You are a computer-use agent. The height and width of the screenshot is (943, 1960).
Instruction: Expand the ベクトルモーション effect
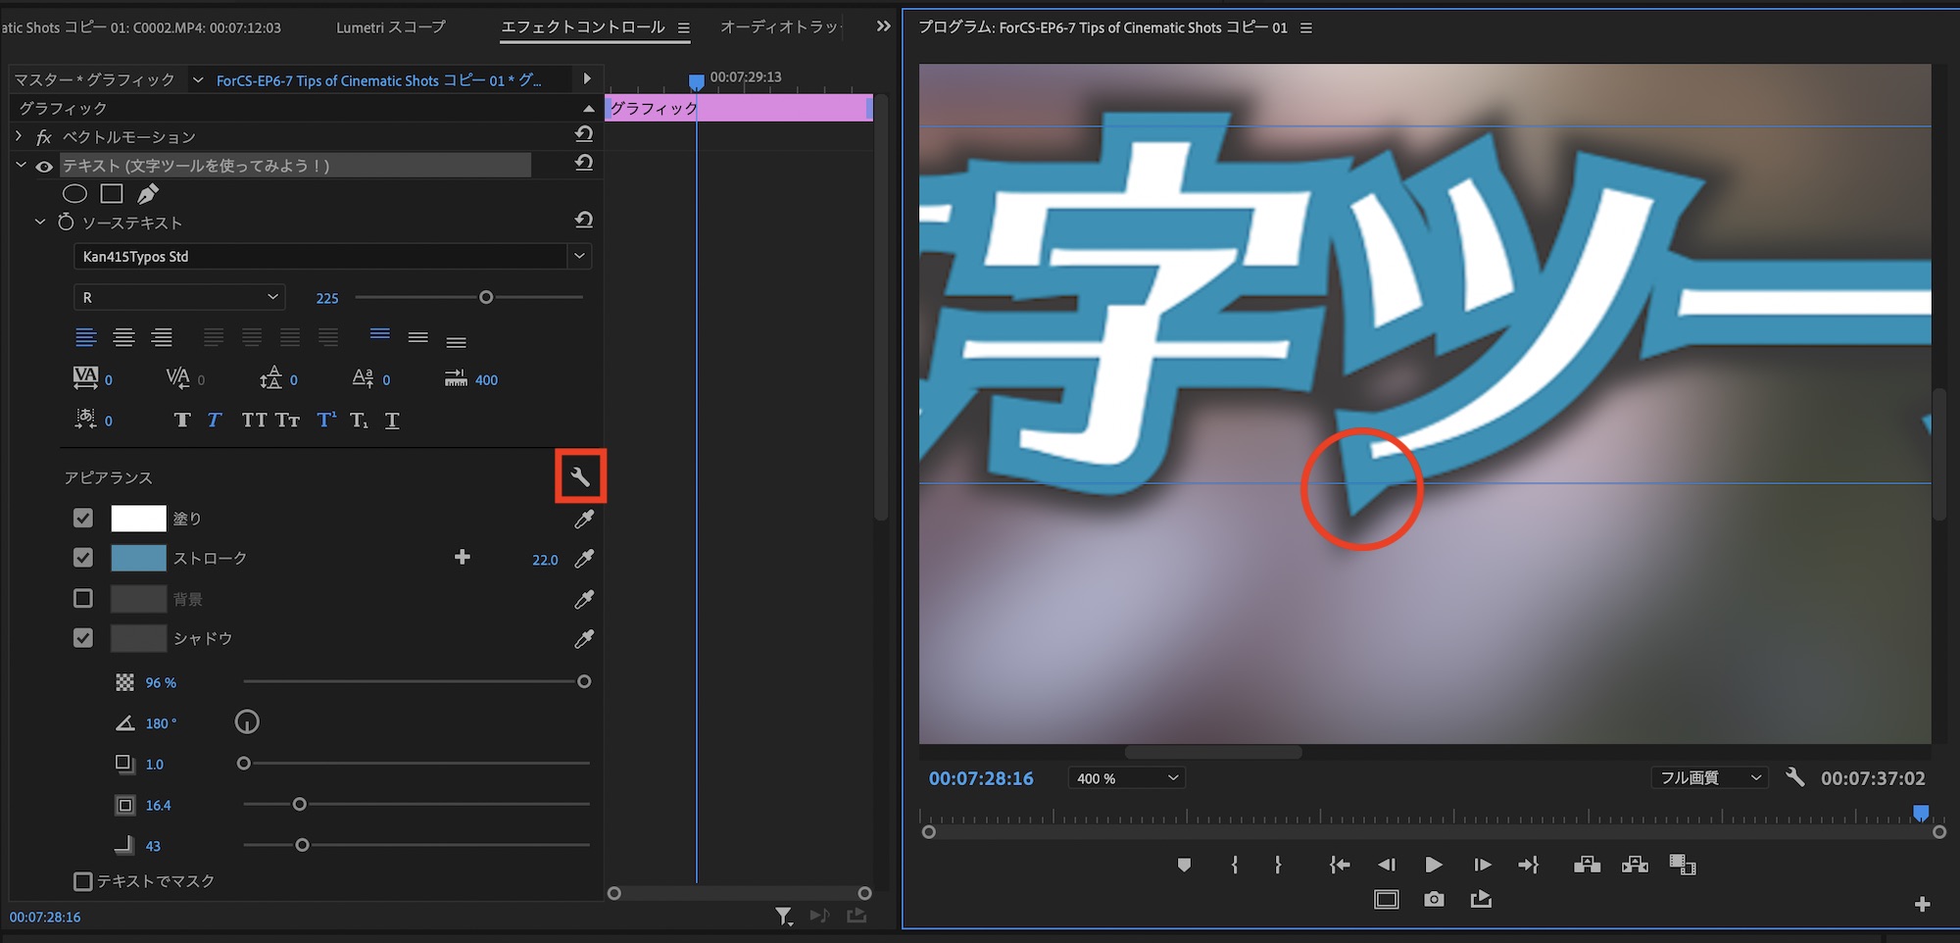[x=19, y=136]
